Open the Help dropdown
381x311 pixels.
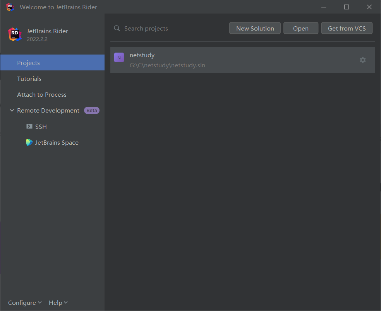[x=58, y=303]
